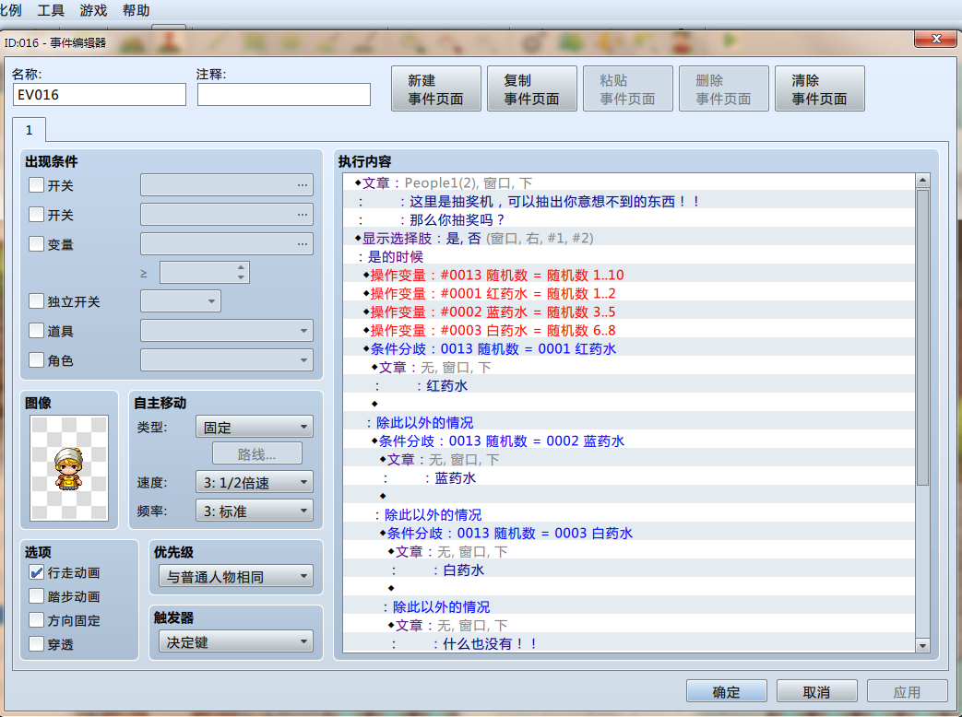This screenshot has height=717, width=962.
Task: Click the event character image thumbnail
Action: pyautogui.click(x=69, y=468)
